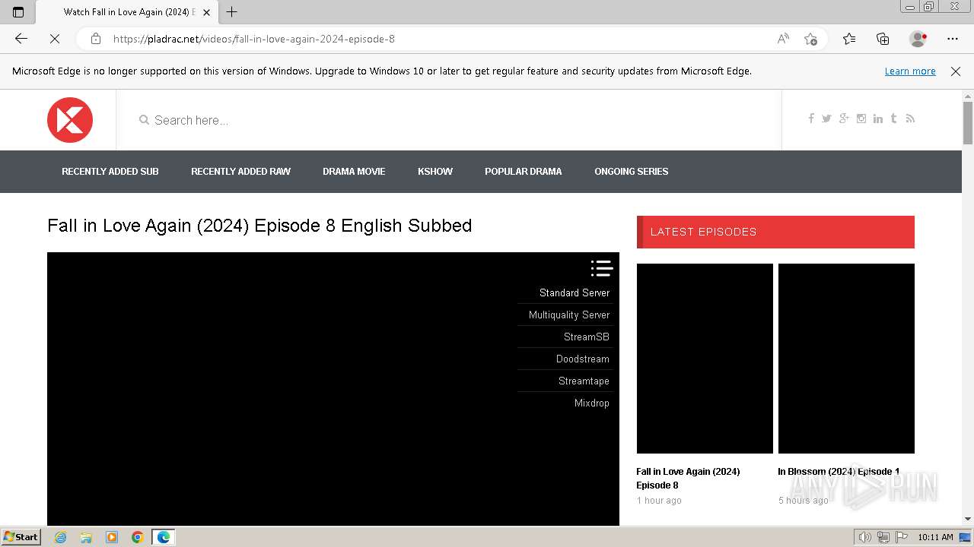Open the Instagram social icon
This screenshot has width=974, height=547.
861,119
